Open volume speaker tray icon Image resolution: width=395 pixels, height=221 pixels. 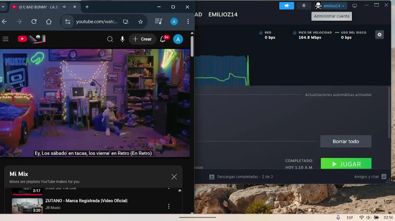tap(368, 218)
